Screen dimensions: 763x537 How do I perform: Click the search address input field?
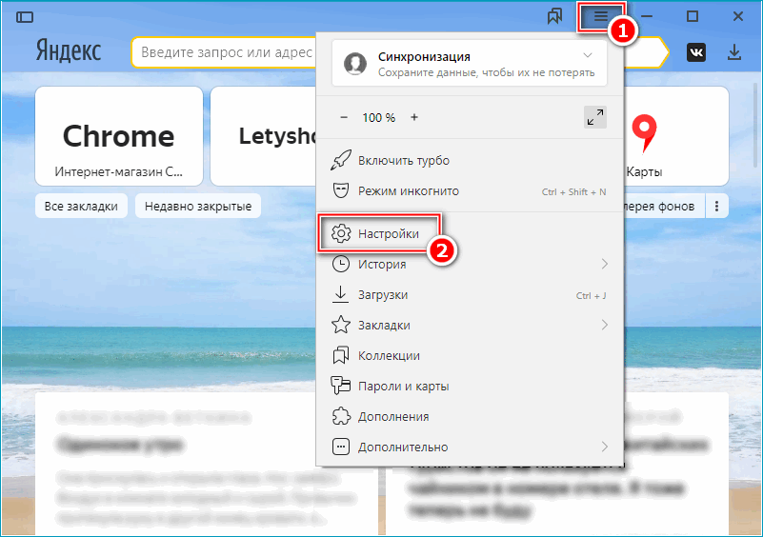pos(224,52)
